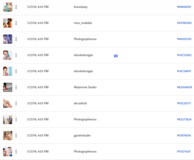Open the three-dot menu for asset #96092301

(x=16, y=39)
